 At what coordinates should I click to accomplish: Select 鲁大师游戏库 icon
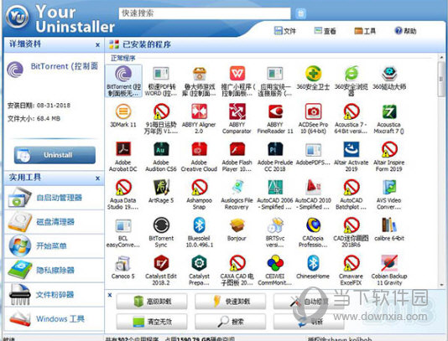199,74
